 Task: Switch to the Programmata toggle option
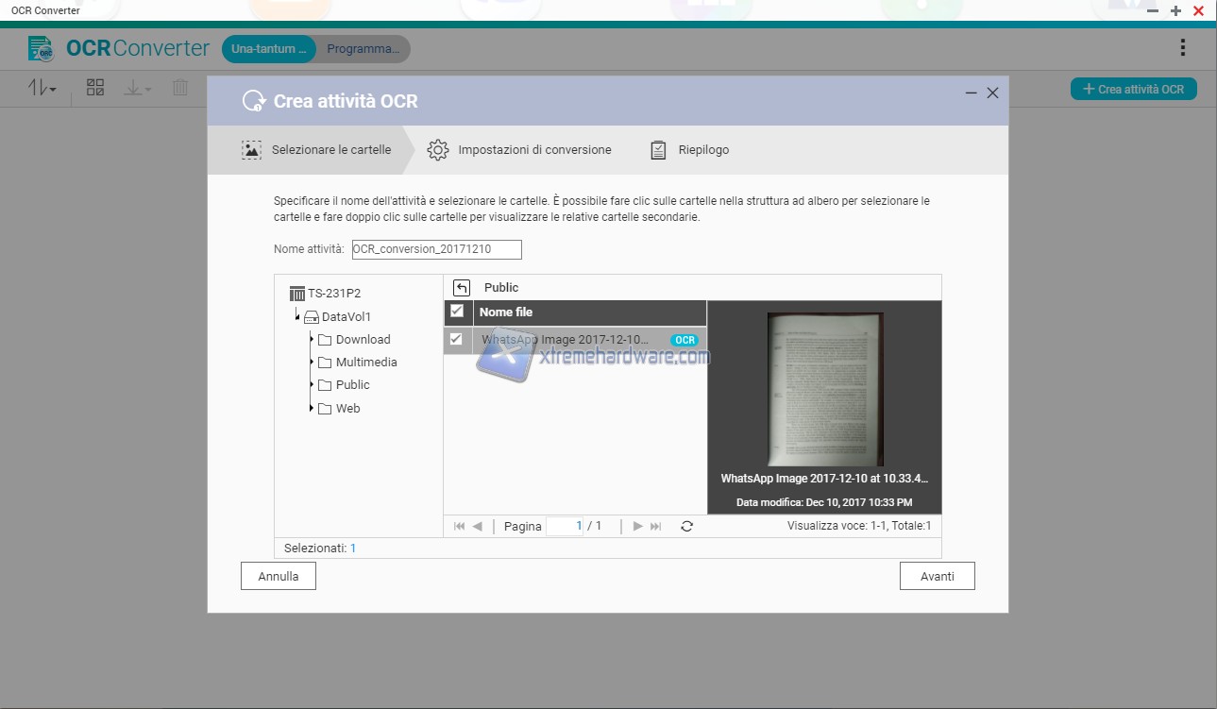tap(363, 49)
